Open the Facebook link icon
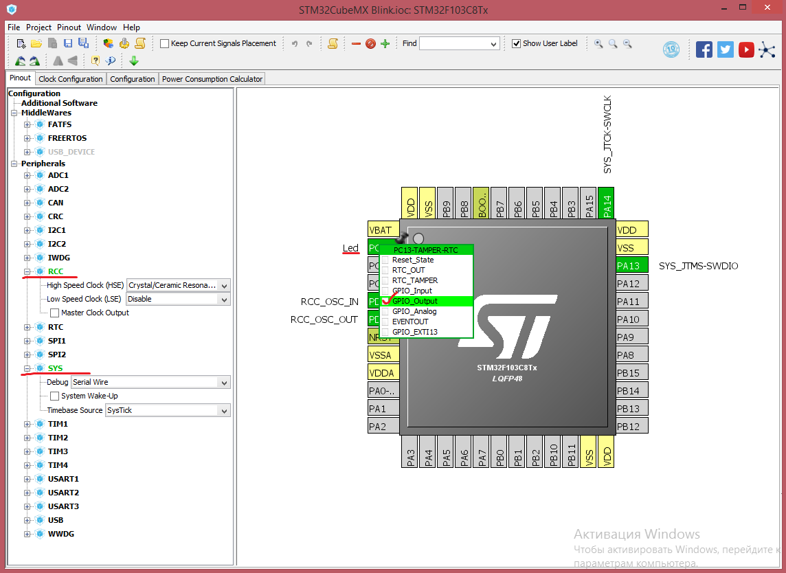This screenshot has height=573, width=786. 704,49
